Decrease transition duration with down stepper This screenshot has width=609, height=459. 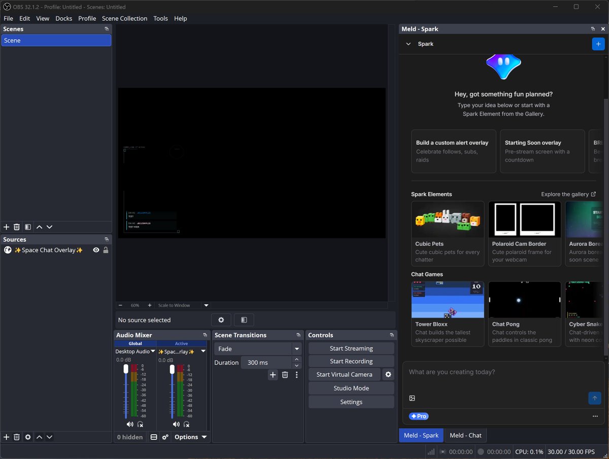[297, 366]
